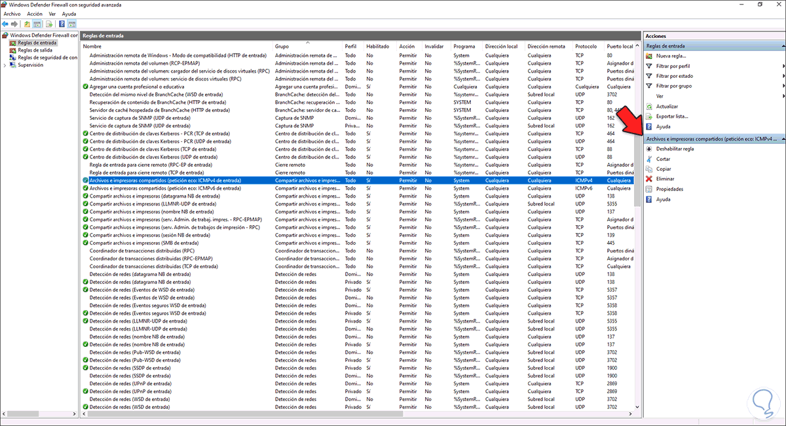This screenshot has width=786, height=426.
Task: Click the horizontal scrollbar left arrow
Action: pos(84,414)
